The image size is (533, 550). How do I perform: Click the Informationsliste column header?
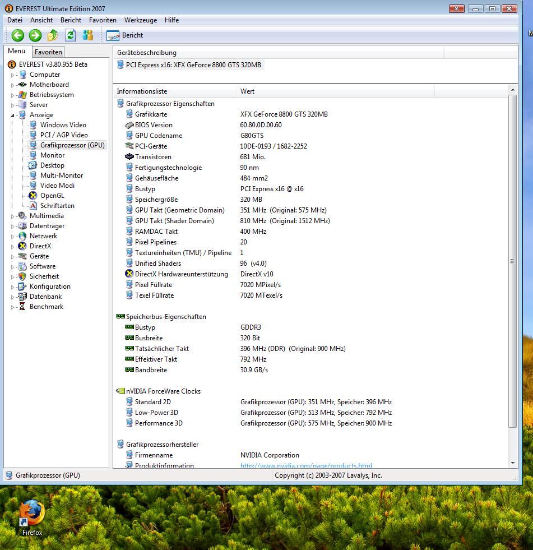(175, 91)
